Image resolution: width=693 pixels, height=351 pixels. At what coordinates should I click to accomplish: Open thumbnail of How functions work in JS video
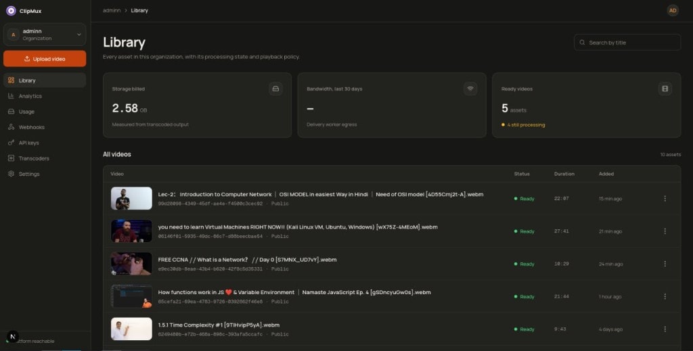coord(131,296)
